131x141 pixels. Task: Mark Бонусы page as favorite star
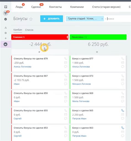[x=31, y=19]
